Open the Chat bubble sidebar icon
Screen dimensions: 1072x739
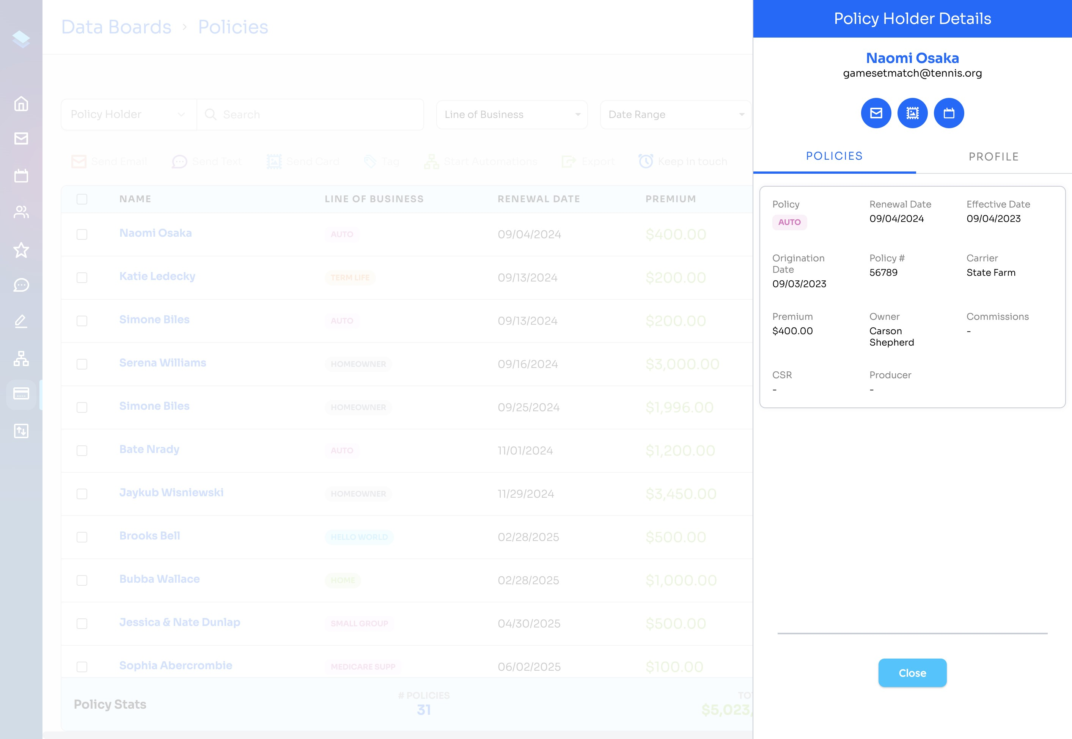(x=21, y=285)
